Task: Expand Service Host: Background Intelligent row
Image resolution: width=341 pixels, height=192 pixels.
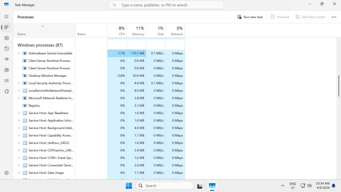Action: point(19,128)
